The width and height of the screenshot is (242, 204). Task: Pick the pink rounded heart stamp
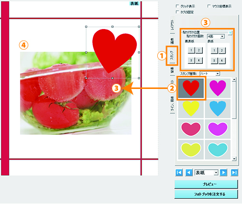[x=191, y=129]
